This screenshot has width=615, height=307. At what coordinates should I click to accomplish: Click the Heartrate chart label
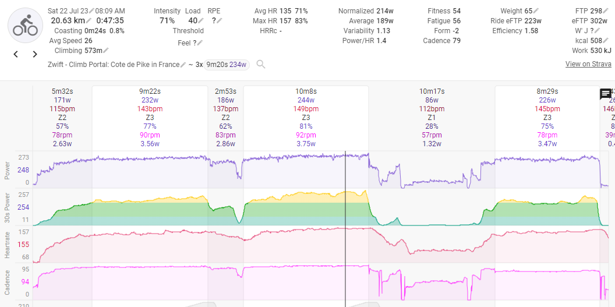point(6,245)
